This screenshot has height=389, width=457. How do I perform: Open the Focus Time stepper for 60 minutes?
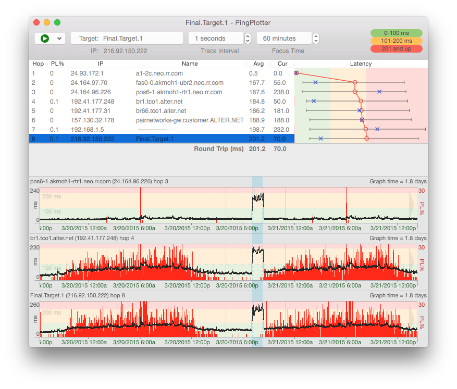316,39
